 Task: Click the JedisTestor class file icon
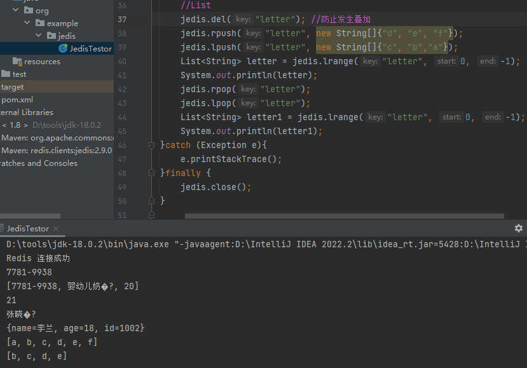[x=63, y=48]
